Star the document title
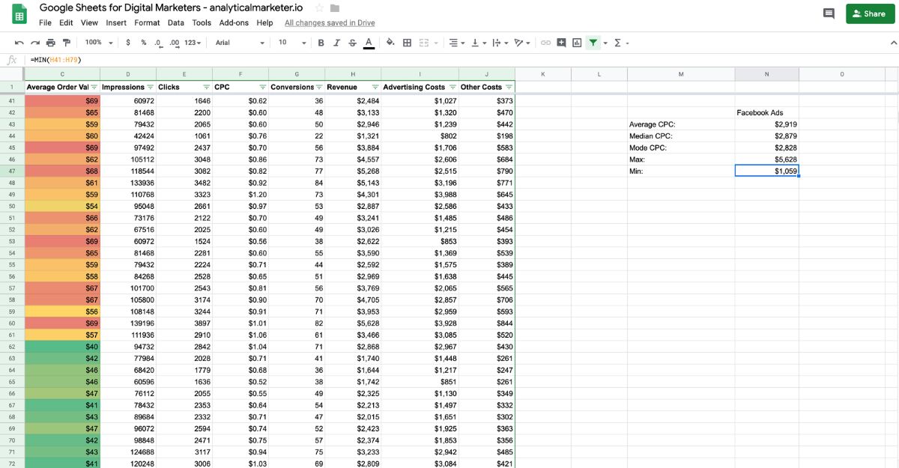The image size is (899, 468). (x=319, y=7)
